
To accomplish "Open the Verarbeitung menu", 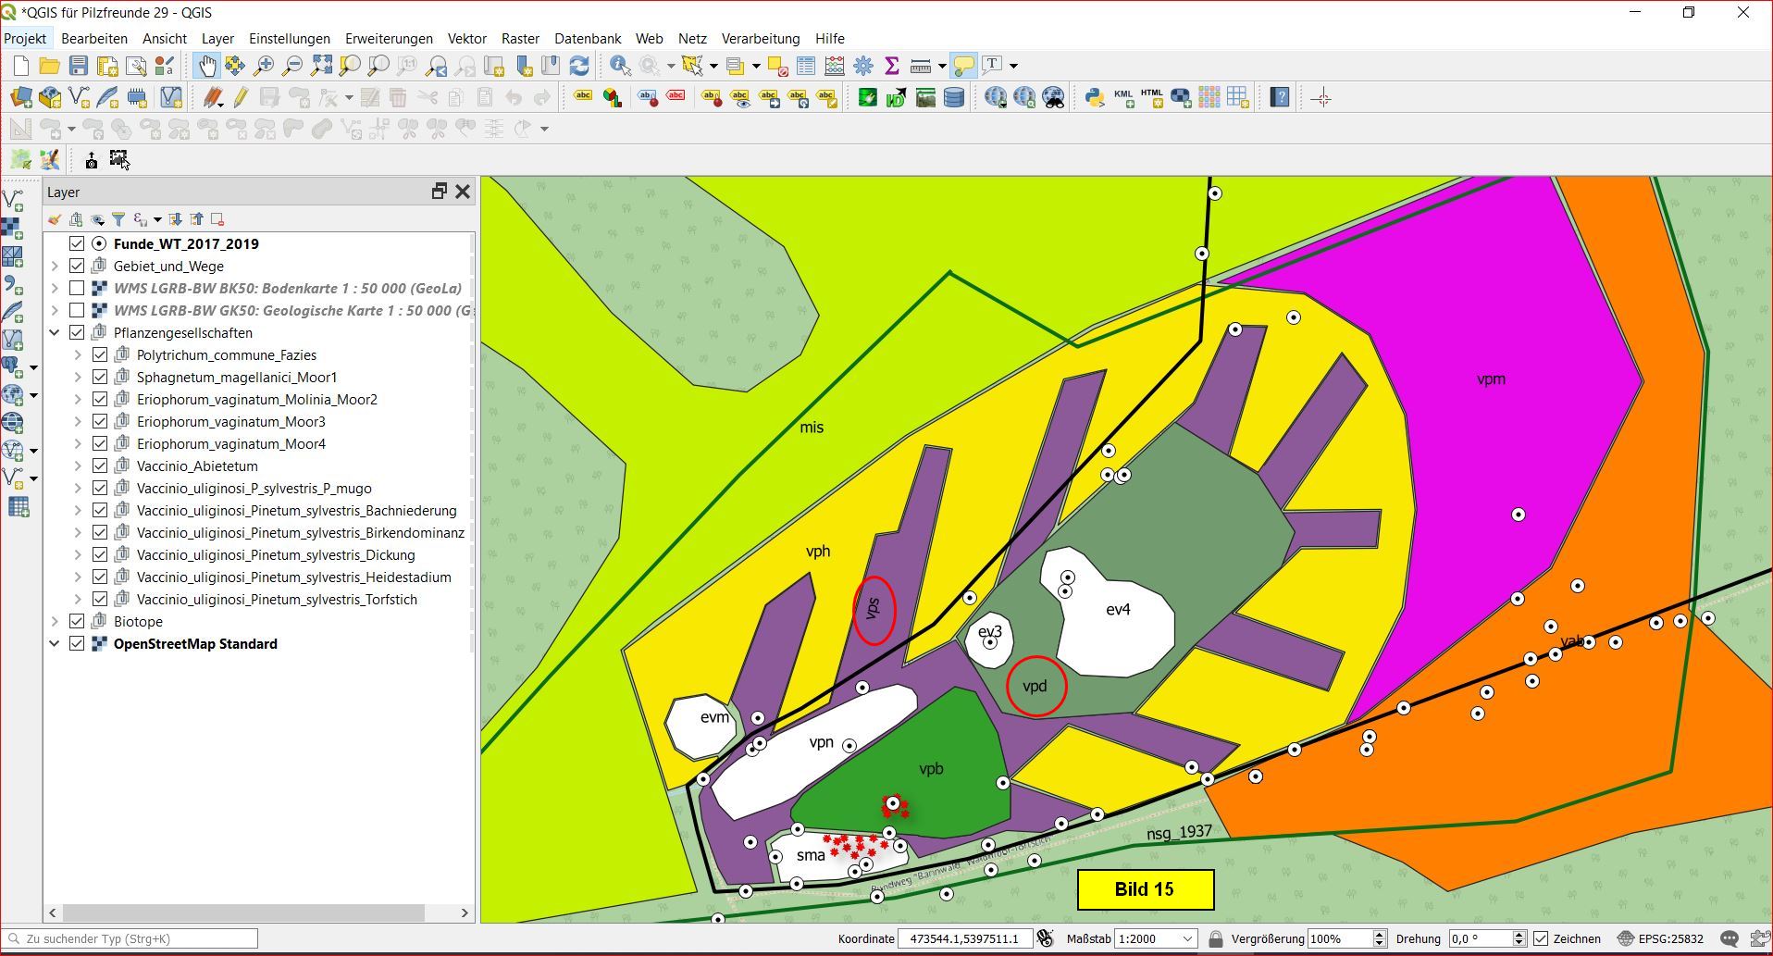I will (760, 39).
